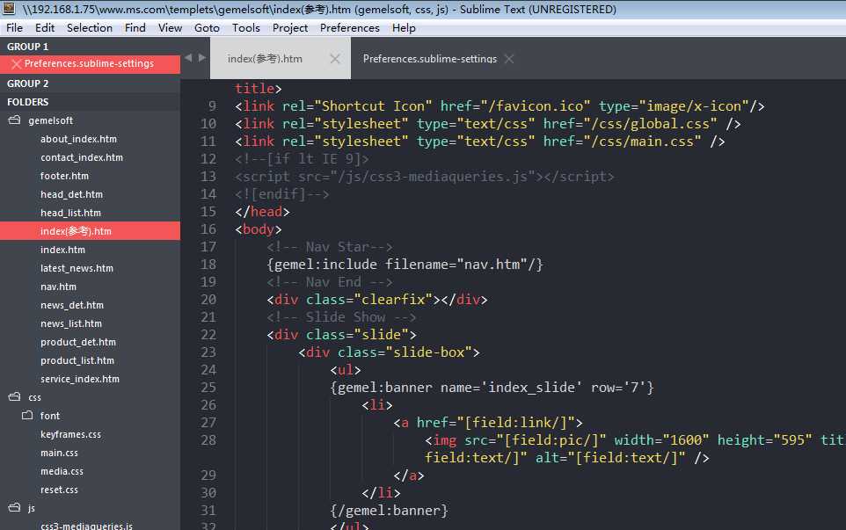This screenshot has height=530, width=846.
Task: Open the Tools menu
Action: 246,27
